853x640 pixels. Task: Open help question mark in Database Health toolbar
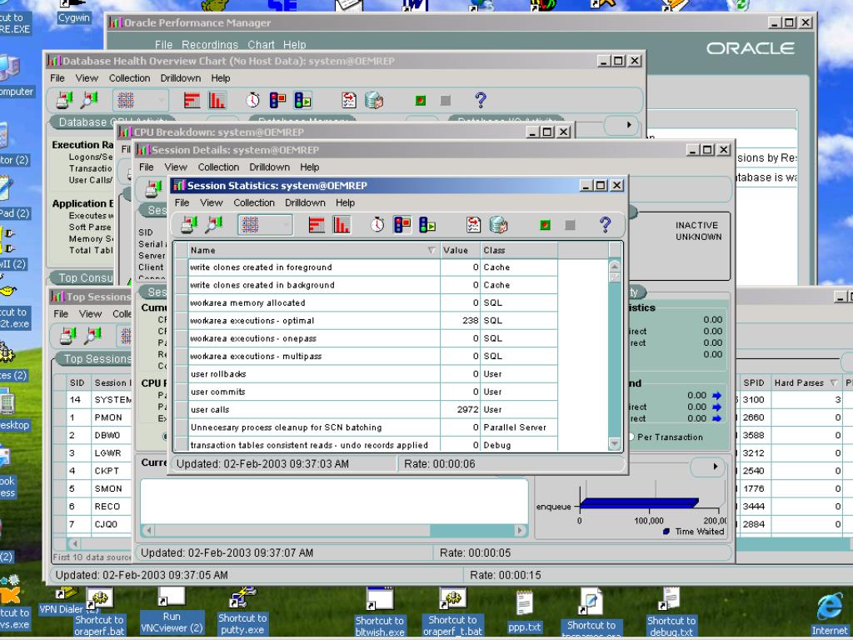point(481,100)
